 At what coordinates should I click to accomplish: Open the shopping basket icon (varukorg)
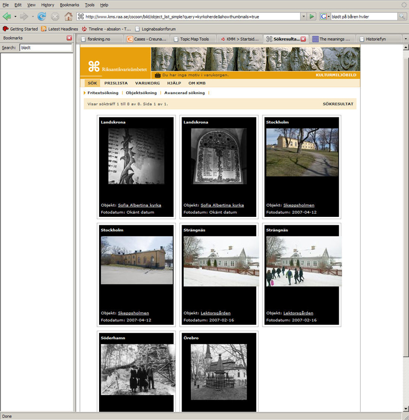coord(158,75)
